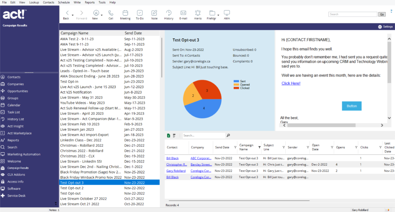This screenshot has width=395, height=212.
Task: Open Act! Marketplace in the sidebar
Action: (19, 133)
